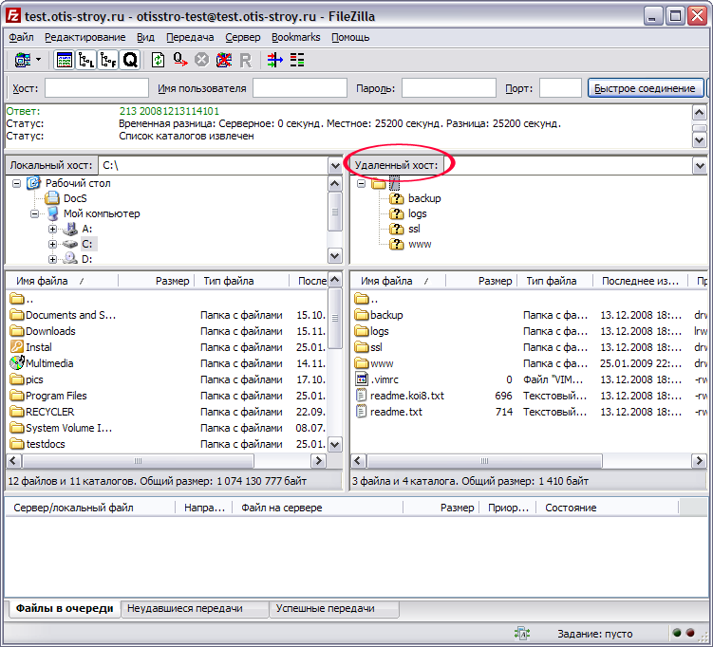Open the Передача menu

coord(190,37)
